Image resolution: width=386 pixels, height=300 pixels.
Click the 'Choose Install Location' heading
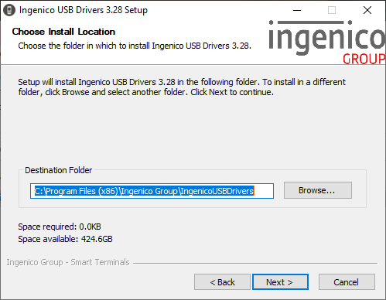tap(63, 32)
